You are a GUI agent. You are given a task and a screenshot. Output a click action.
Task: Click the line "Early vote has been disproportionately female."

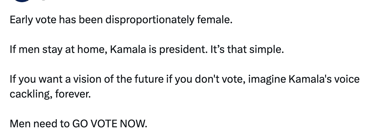[120, 20]
